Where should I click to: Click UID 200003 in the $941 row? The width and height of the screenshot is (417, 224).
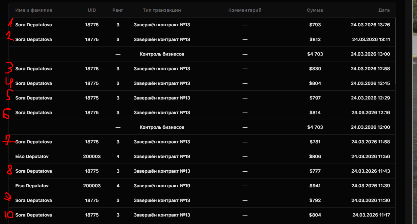[x=92, y=186]
